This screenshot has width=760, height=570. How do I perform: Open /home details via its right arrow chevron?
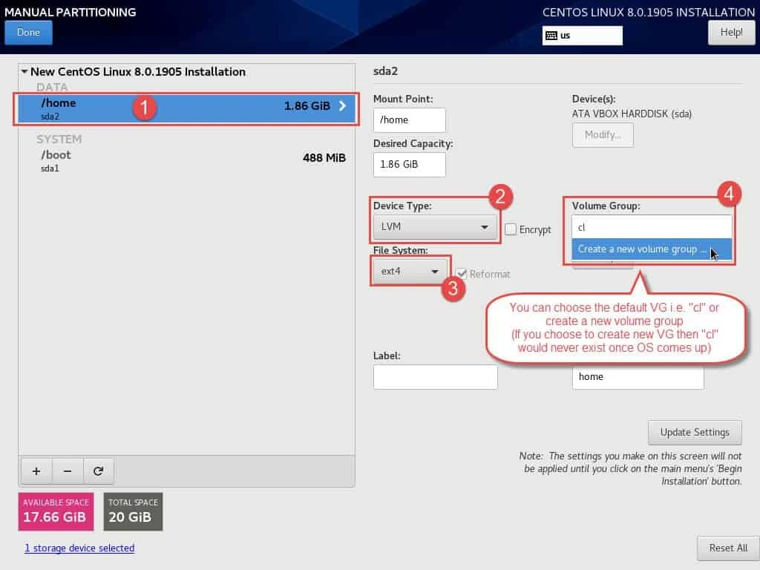tap(342, 106)
